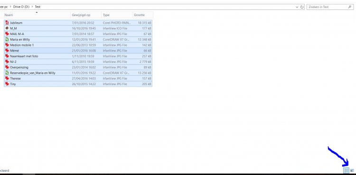The width and height of the screenshot is (356, 175).
Task: Expand the chevron before Drive D (D:)
Action: point(10,7)
